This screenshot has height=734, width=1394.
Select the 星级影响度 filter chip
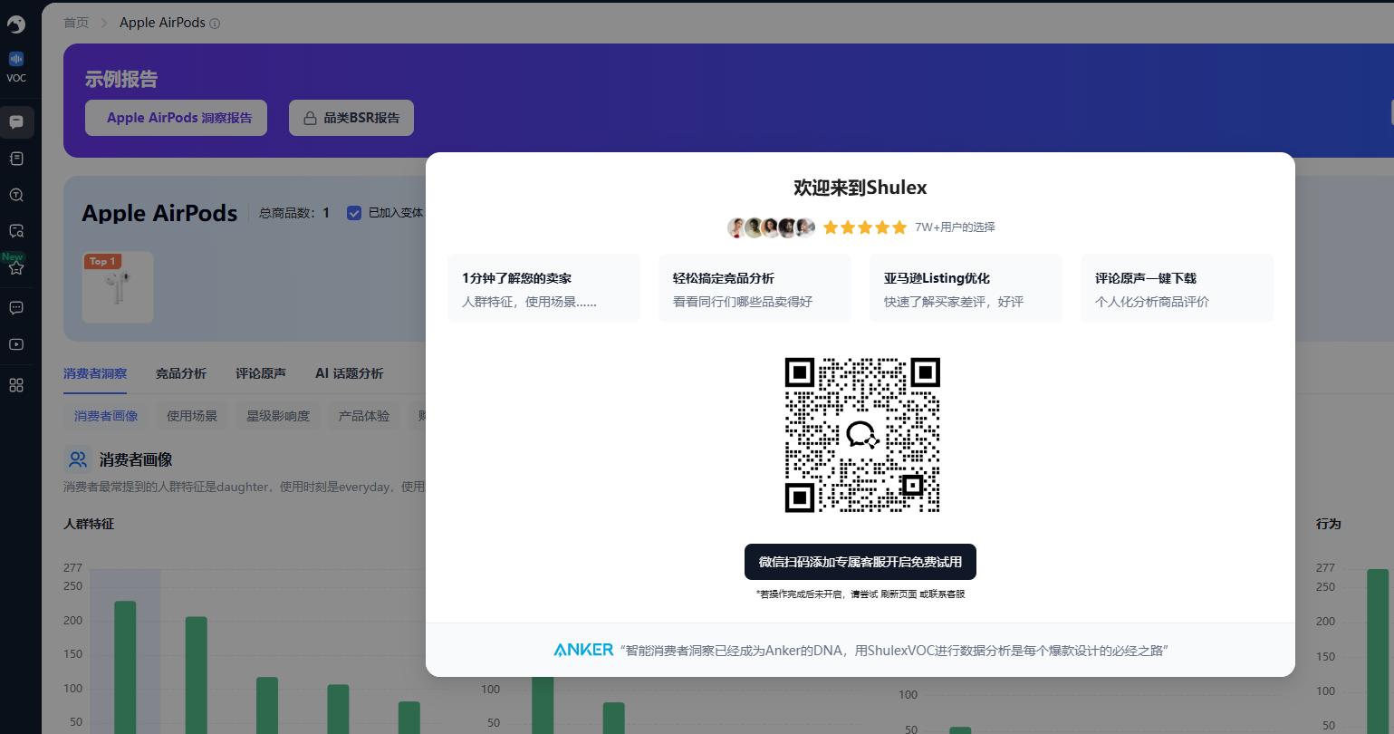[x=277, y=415]
